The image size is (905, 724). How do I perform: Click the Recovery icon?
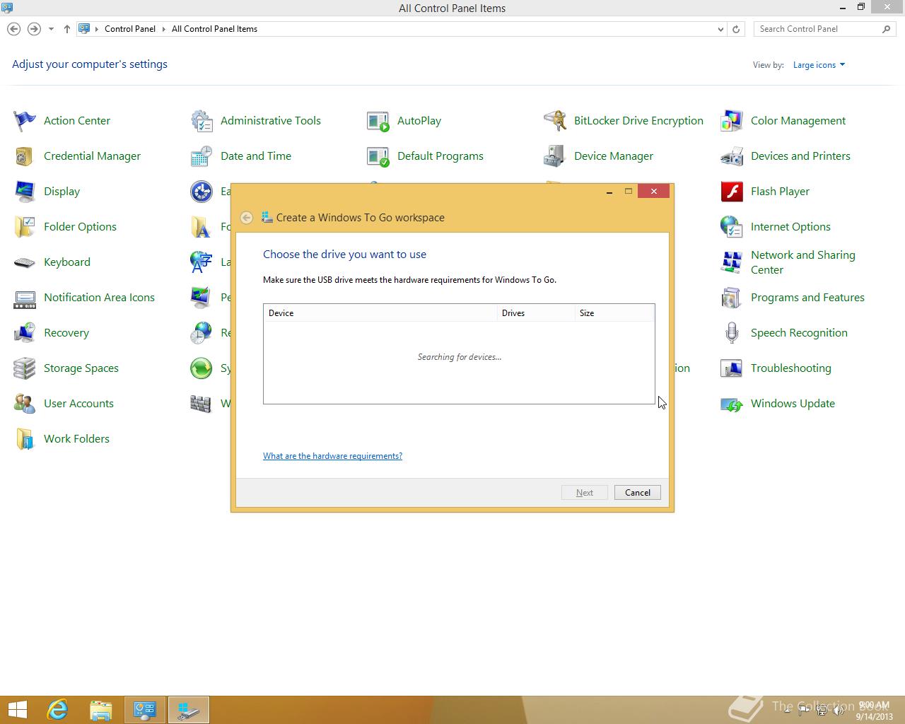tap(25, 333)
